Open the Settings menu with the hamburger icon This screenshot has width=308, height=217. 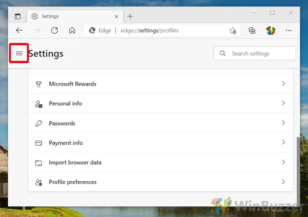[19, 53]
